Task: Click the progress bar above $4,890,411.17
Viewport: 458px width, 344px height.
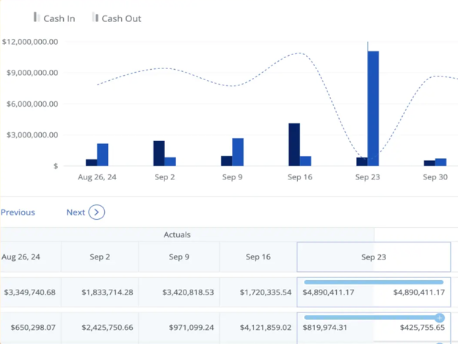Action: point(374,282)
